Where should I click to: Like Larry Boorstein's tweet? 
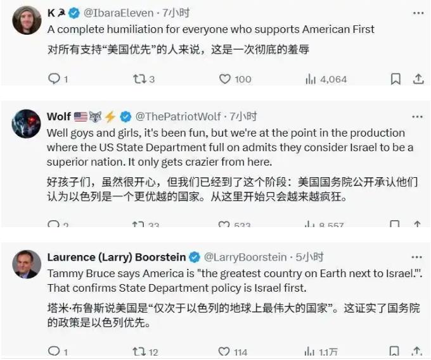click(225, 351)
